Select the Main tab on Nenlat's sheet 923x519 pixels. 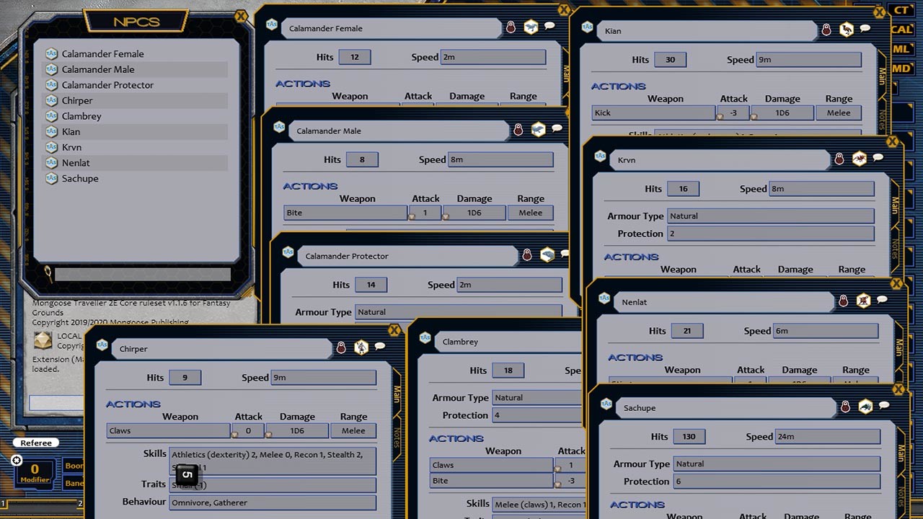click(898, 346)
